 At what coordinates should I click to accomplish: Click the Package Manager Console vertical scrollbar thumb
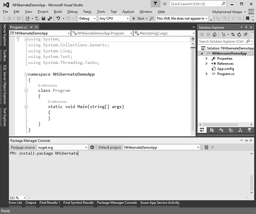[x=251, y=183]
